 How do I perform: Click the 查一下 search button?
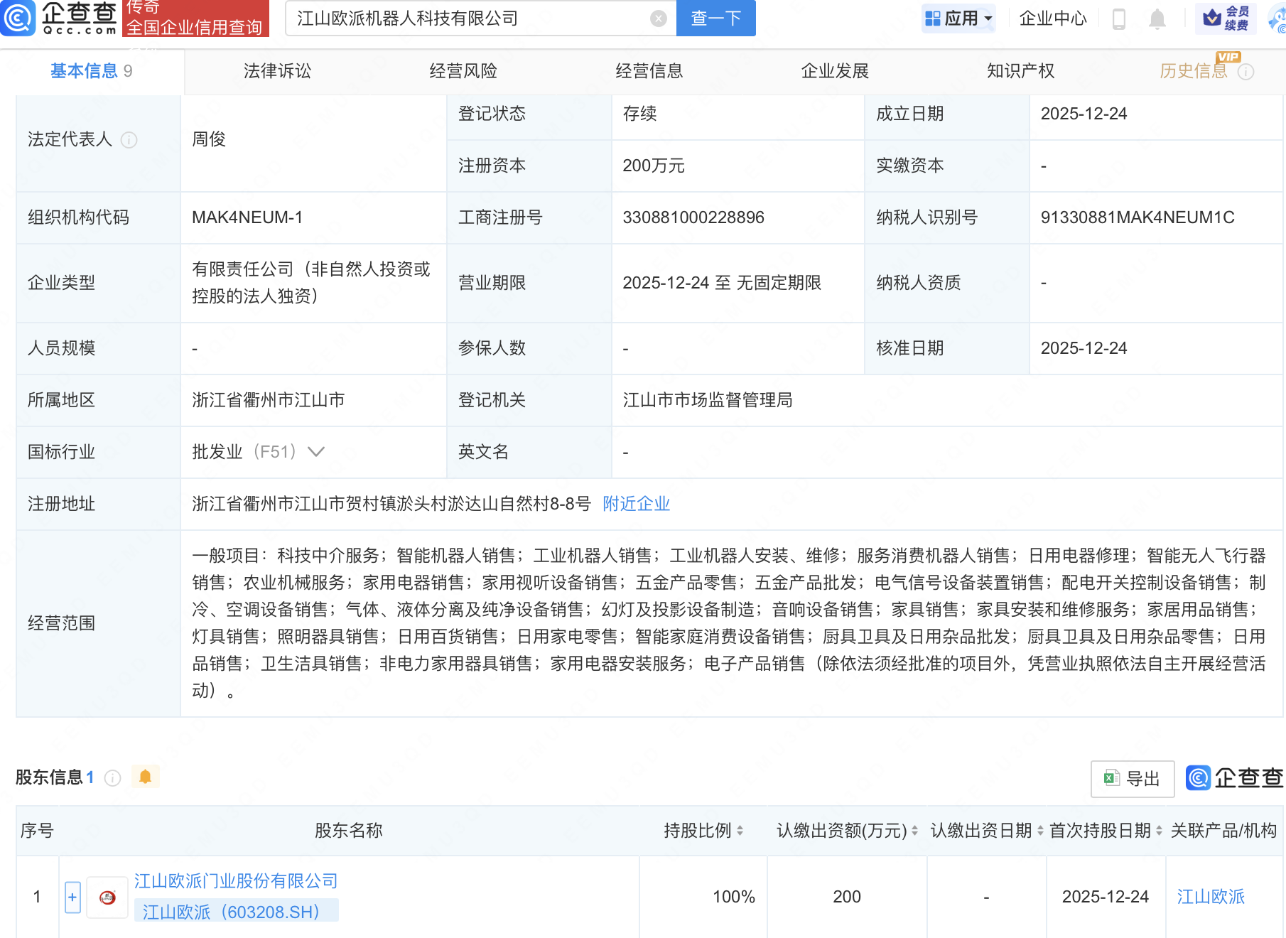(715, 18)
